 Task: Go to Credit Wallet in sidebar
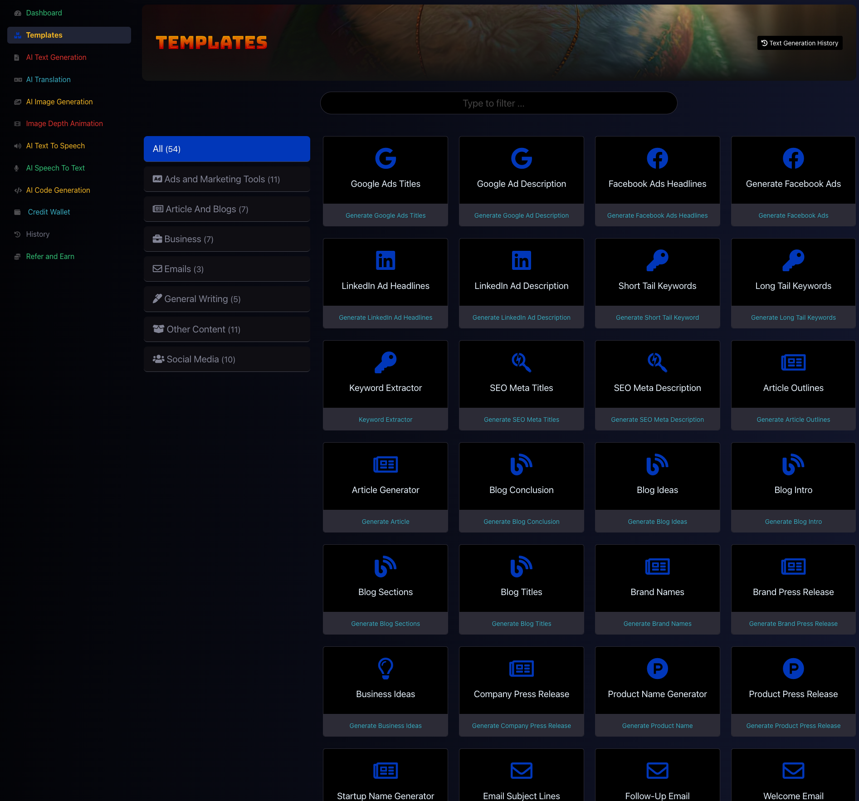(x=49, y=212)
